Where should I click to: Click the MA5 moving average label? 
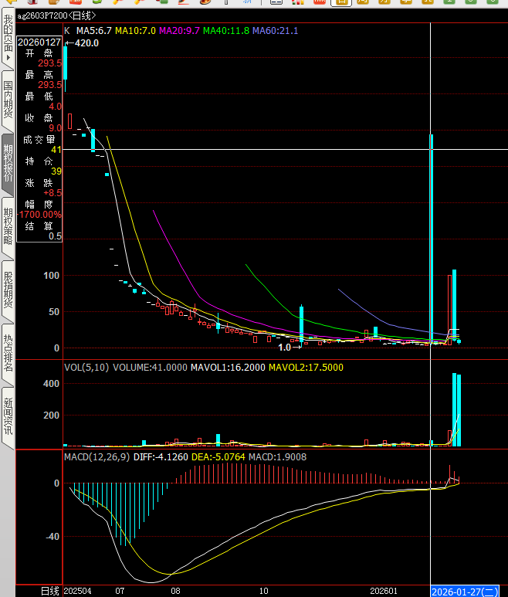pyautogui.click(x=93, y=31)
